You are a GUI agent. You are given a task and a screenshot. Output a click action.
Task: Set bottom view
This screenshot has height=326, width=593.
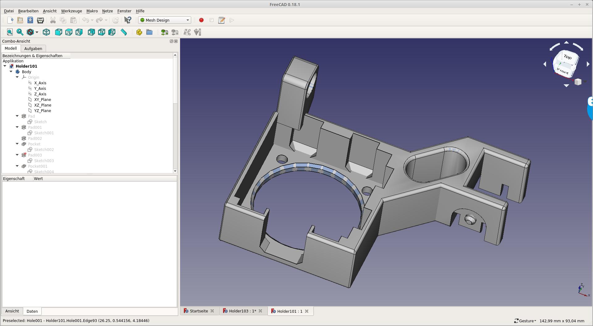102,32
